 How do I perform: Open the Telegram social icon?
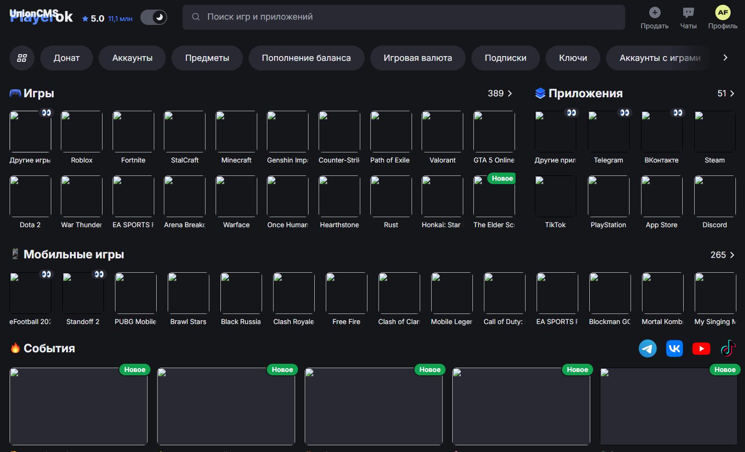[648, 348]
